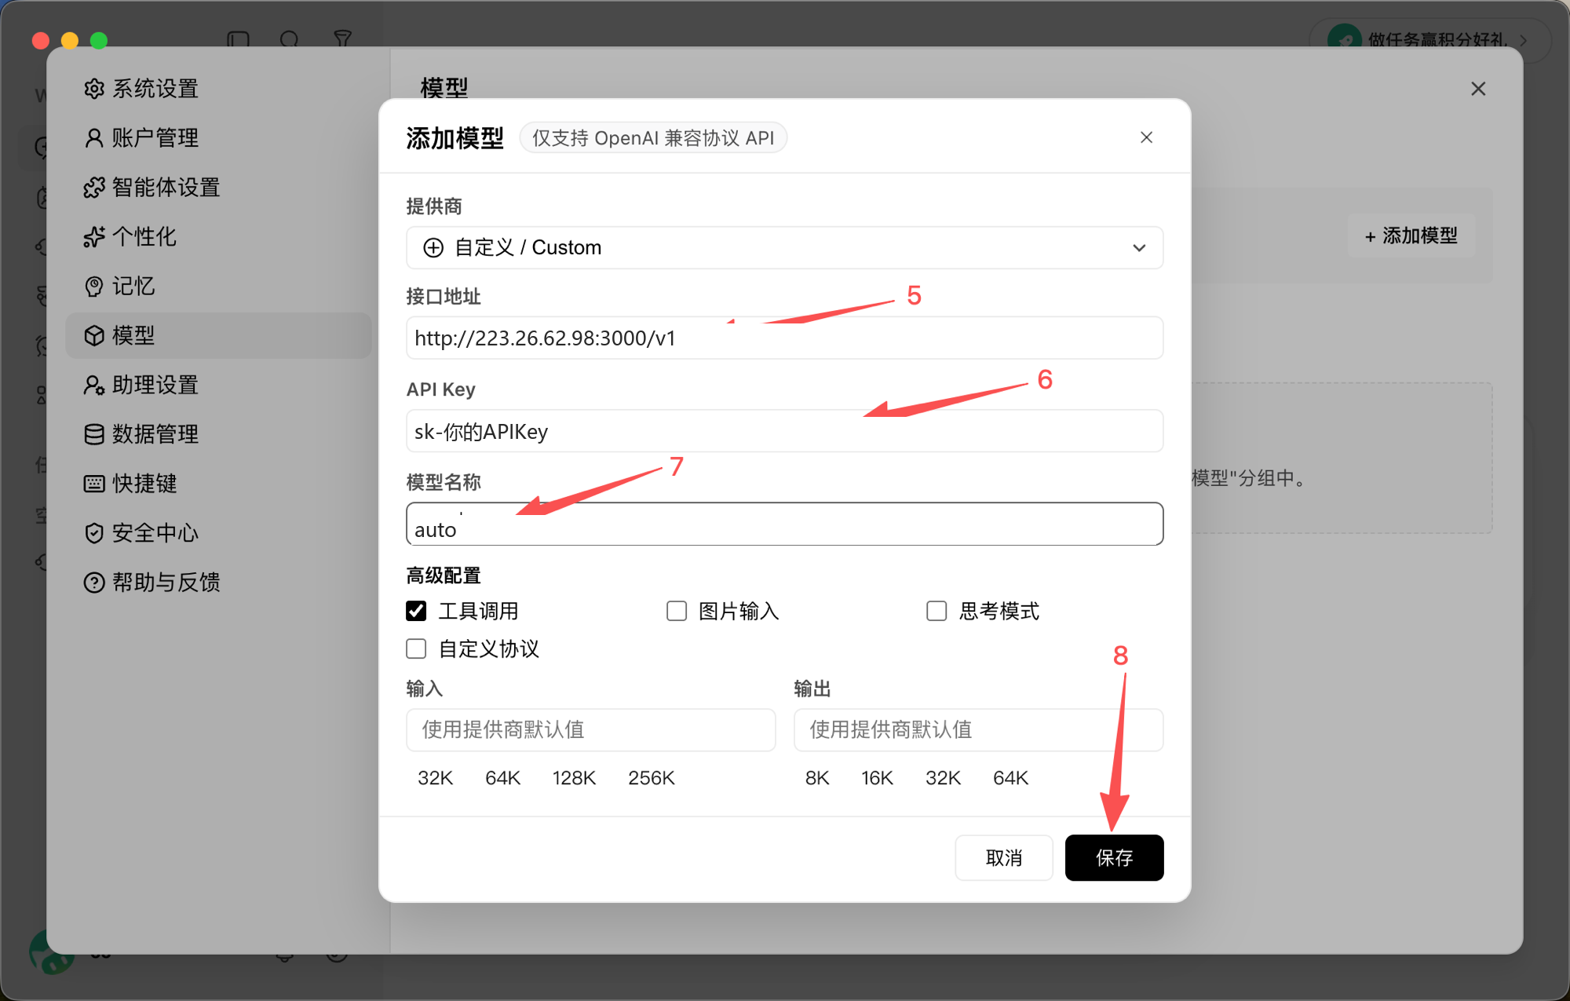Click the 个性化 sparkle icon
The width and height of the screenshot is (1570, 1001).
coord(94,237)
